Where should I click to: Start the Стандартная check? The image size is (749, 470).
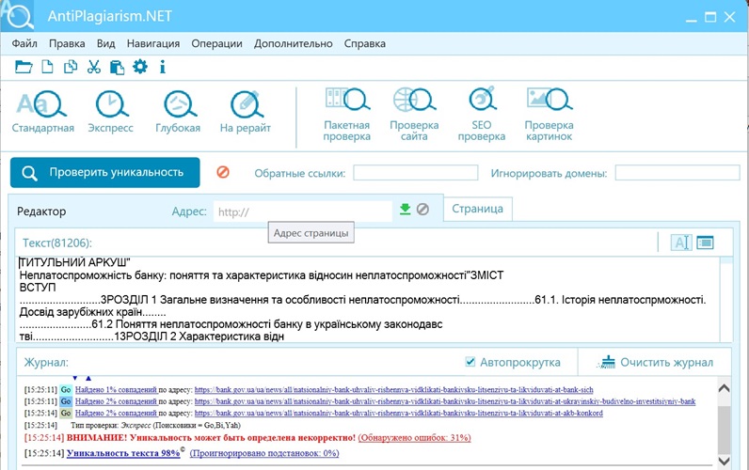[x=42, y=113]
